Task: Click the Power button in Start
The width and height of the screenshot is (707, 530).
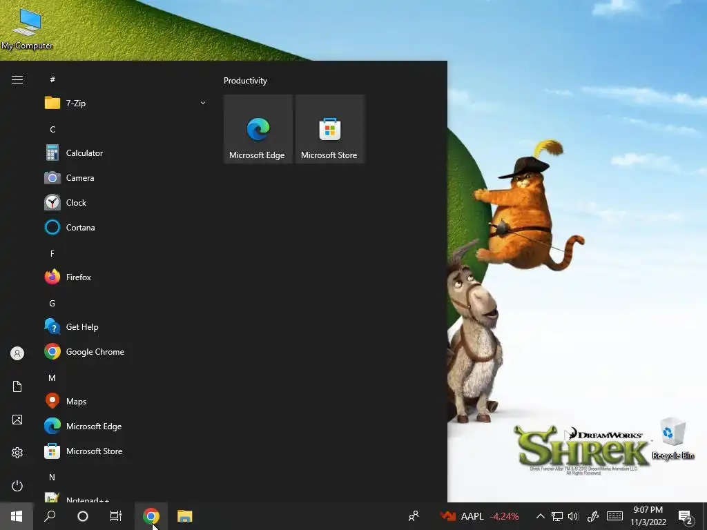Action: coord(17,486)
